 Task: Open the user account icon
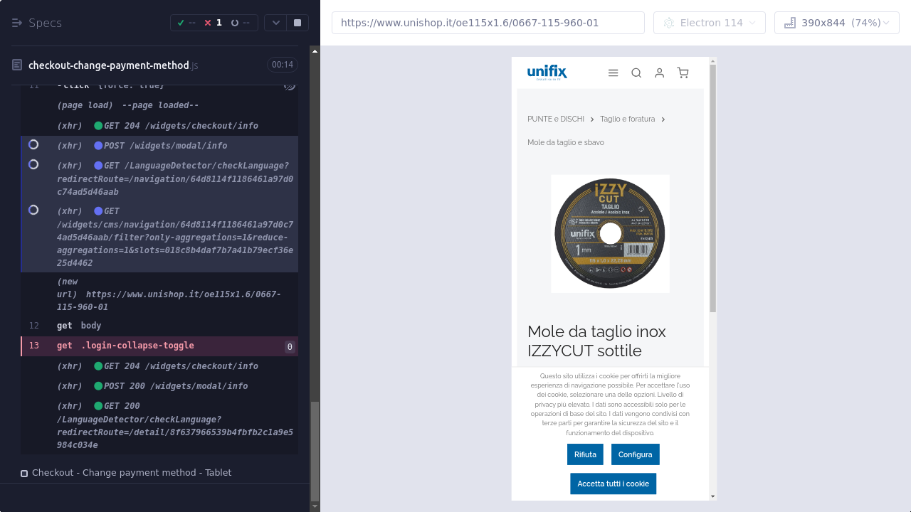point(660,73)
